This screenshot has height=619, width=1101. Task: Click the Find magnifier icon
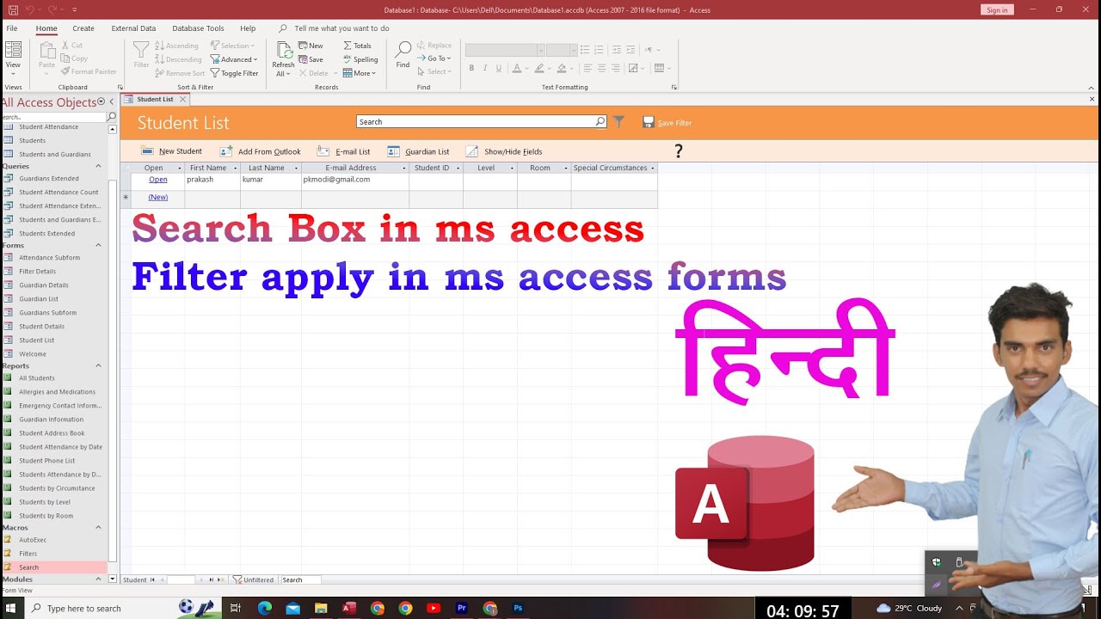(403, 51)
